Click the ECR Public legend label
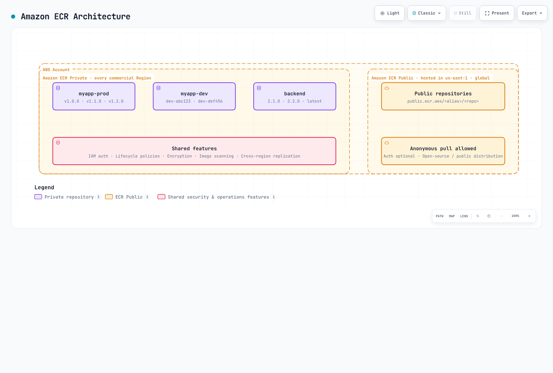 click(129, 197)
